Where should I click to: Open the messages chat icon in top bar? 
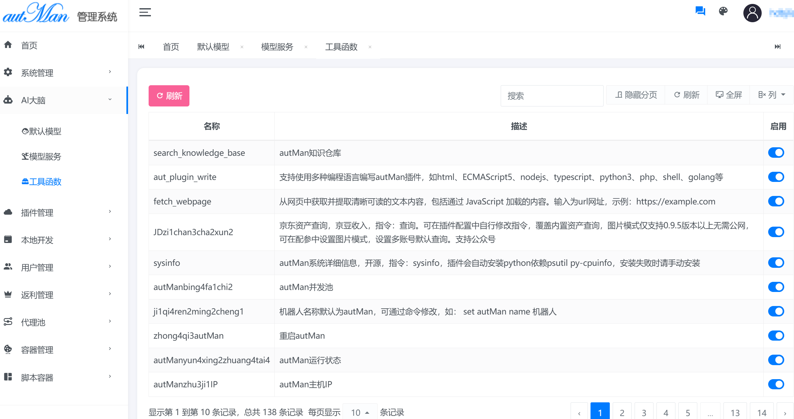point(700,11)
